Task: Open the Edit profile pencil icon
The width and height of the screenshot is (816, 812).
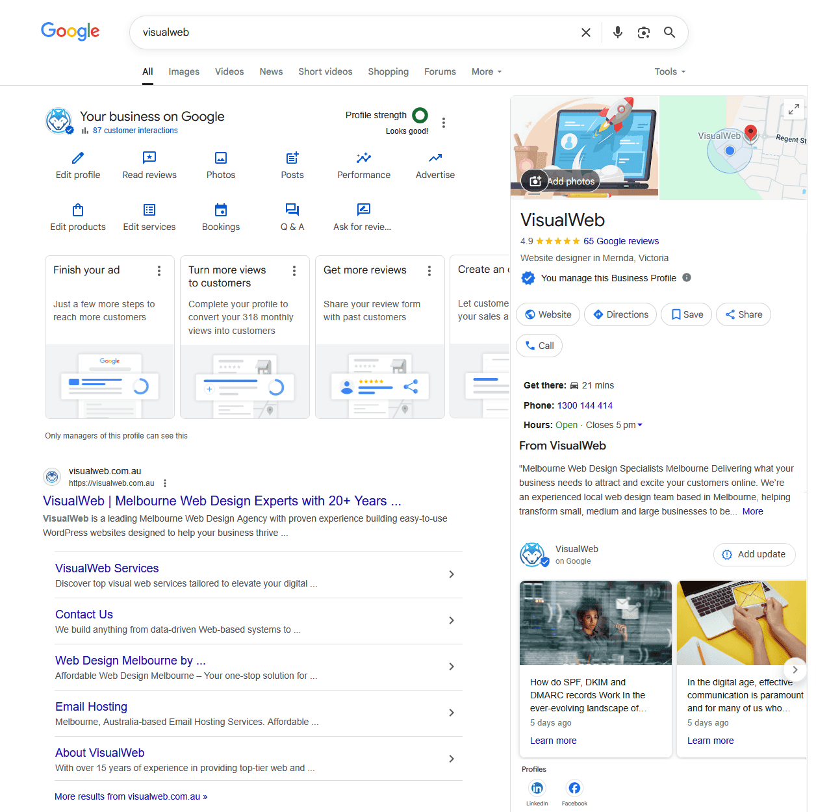Action: coord(77,158)
